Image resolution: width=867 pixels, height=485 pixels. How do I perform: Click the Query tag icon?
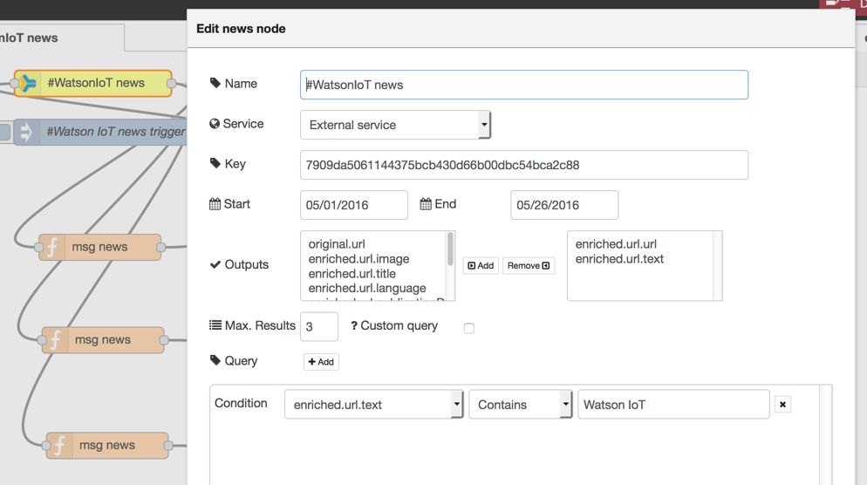click(x=215, y=360)
